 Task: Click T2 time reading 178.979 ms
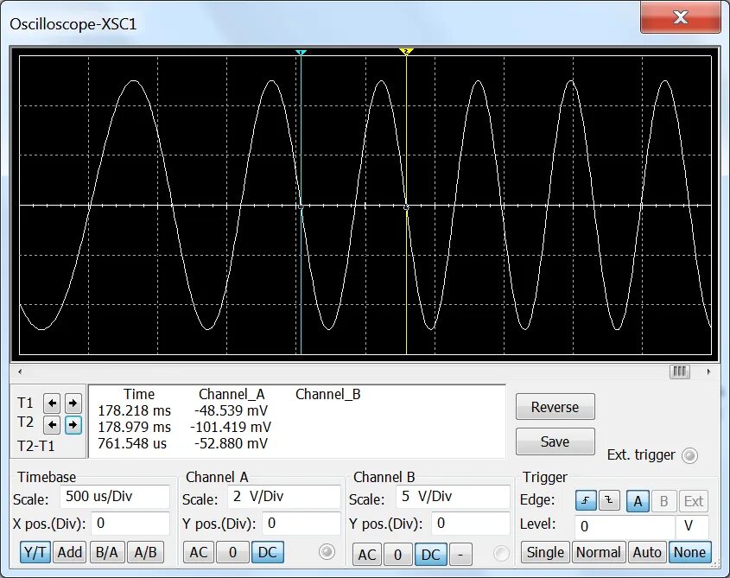pyautogui.click(x=134, y=427)
